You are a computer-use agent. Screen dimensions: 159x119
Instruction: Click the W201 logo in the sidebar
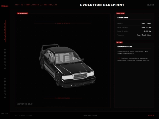5,6
